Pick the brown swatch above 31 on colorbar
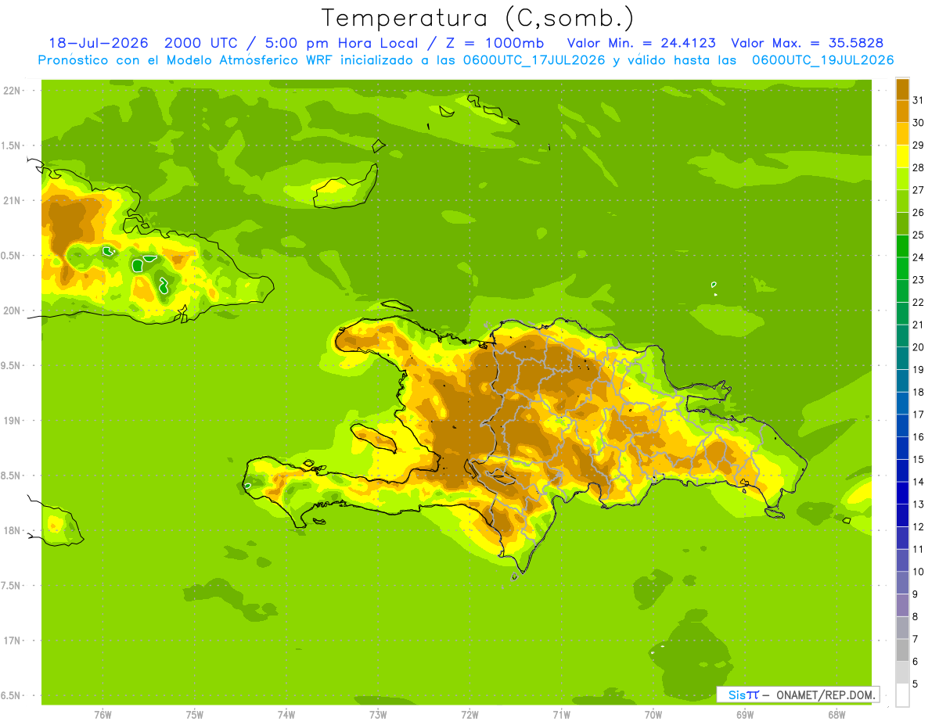The height and width of the screenshot is (725, 939). (x=902, y=89)
